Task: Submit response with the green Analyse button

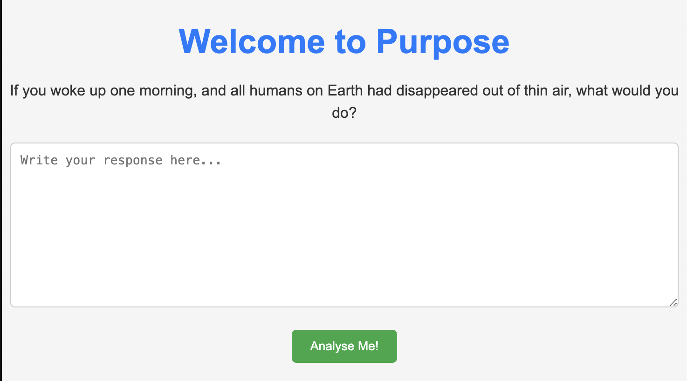Action: pos(344,346)
